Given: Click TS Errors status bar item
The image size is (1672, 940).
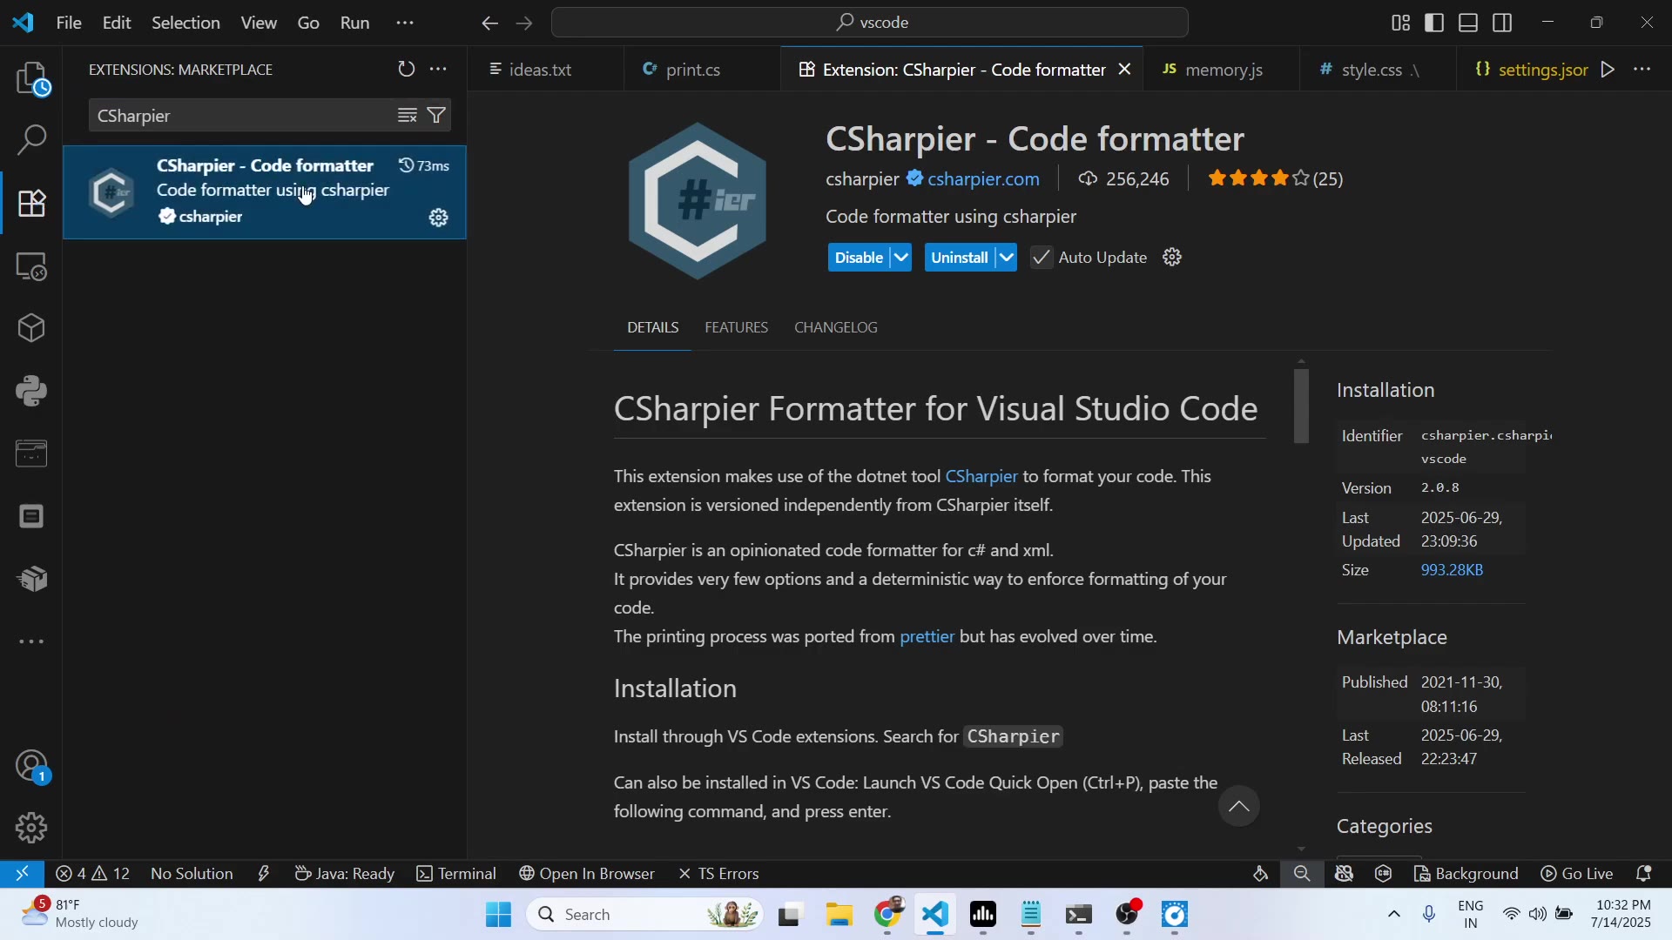Looking at the screenshot, I should coord(719,875).
